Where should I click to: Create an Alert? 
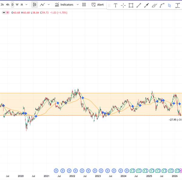point(97,5)
